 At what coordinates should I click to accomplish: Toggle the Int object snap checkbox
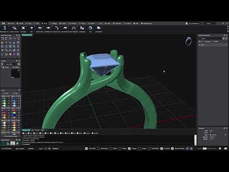pyautogui.click(x=51, y=133)
